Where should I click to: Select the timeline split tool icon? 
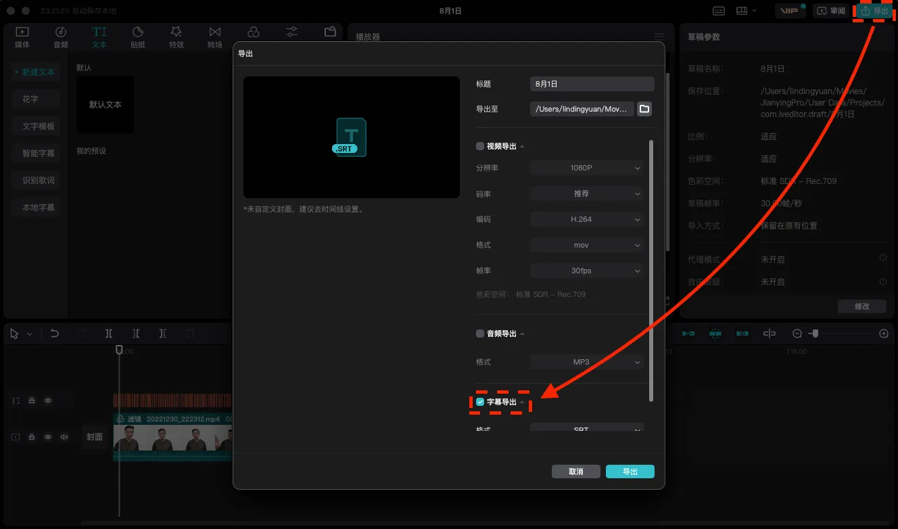point(109,333)
